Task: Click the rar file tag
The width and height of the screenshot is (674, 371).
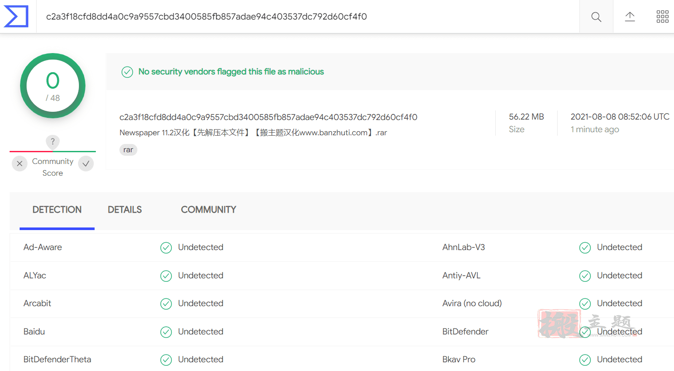Action: click(128, 150)
